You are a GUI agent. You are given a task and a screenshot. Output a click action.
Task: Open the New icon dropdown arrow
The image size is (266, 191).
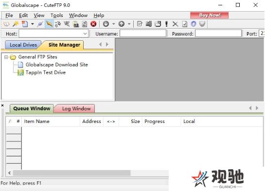coord(33,24)
